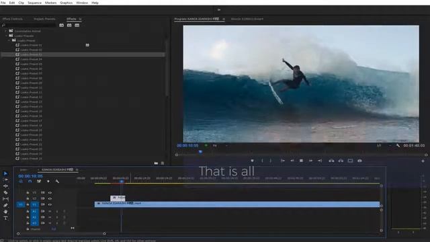This screenshot has width=430, height=242.
Task: Step forward one frame
Action: coord(310,161)
